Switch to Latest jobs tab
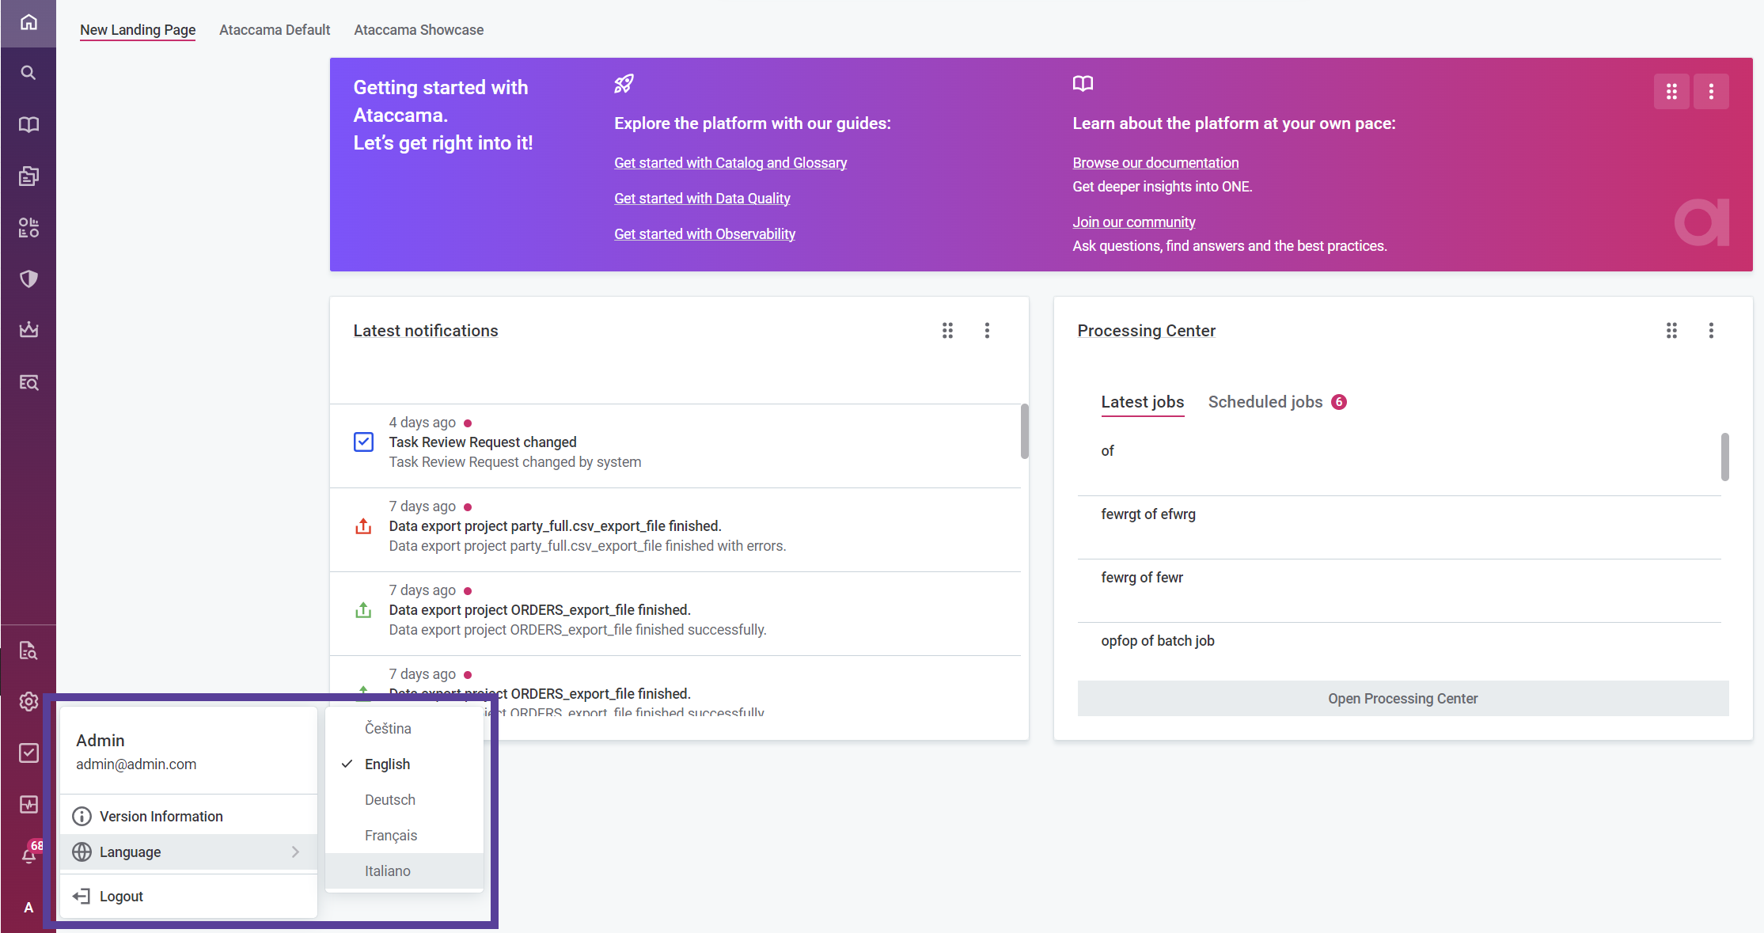The height and width of the screenshot is (933, 1764). tap(1142, 402)
